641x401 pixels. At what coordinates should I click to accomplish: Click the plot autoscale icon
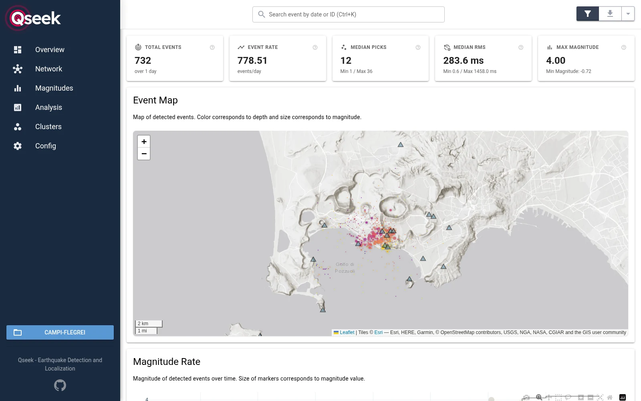pyautogui.click(x=600, y=397)
